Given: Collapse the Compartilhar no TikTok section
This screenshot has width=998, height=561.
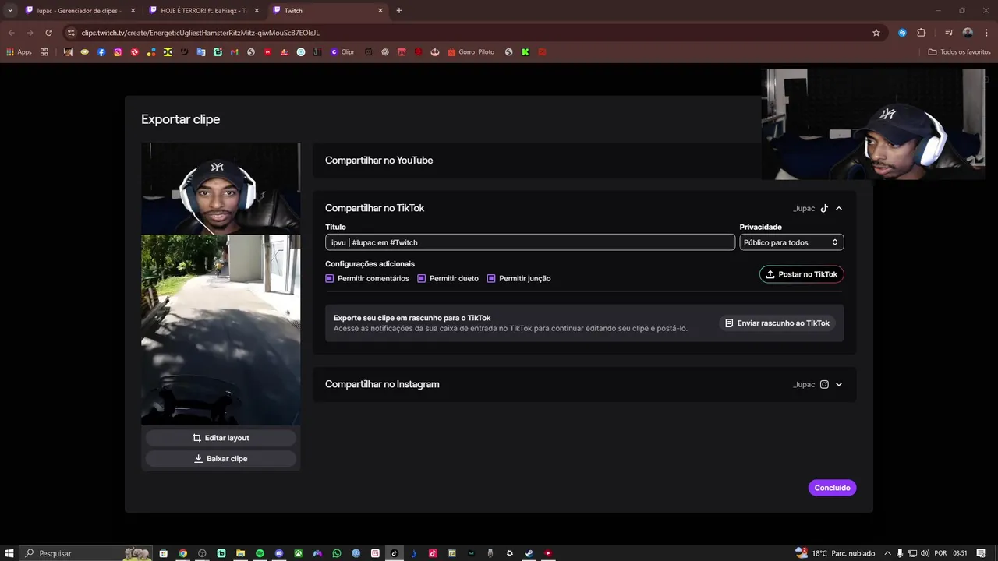Looking at the screenshot, I should coord(839,208).
